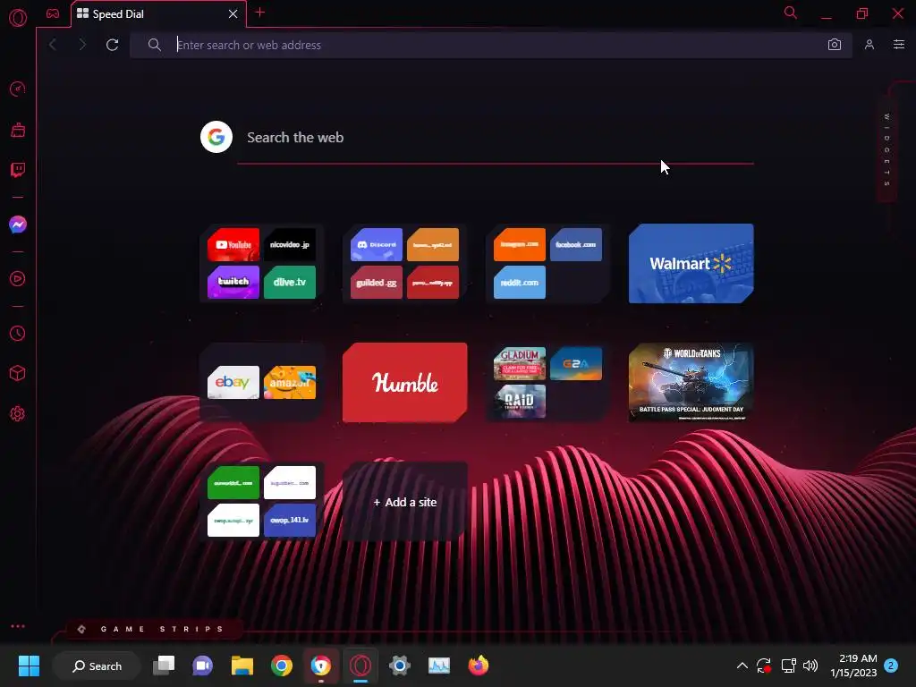Open the owop.141.lv blue tile

point(290,520)
